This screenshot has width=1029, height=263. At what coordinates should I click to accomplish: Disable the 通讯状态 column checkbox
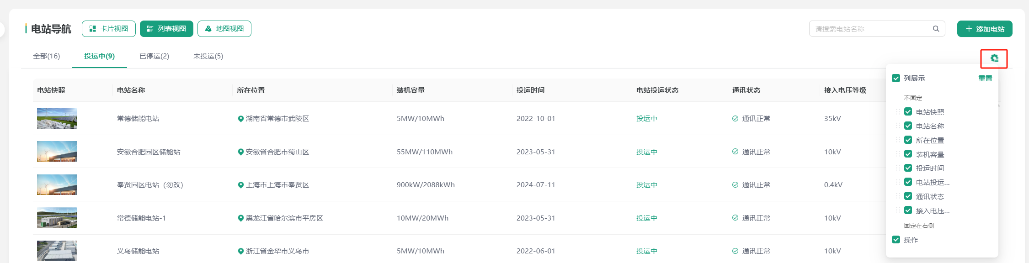click(x=908, y=196)
